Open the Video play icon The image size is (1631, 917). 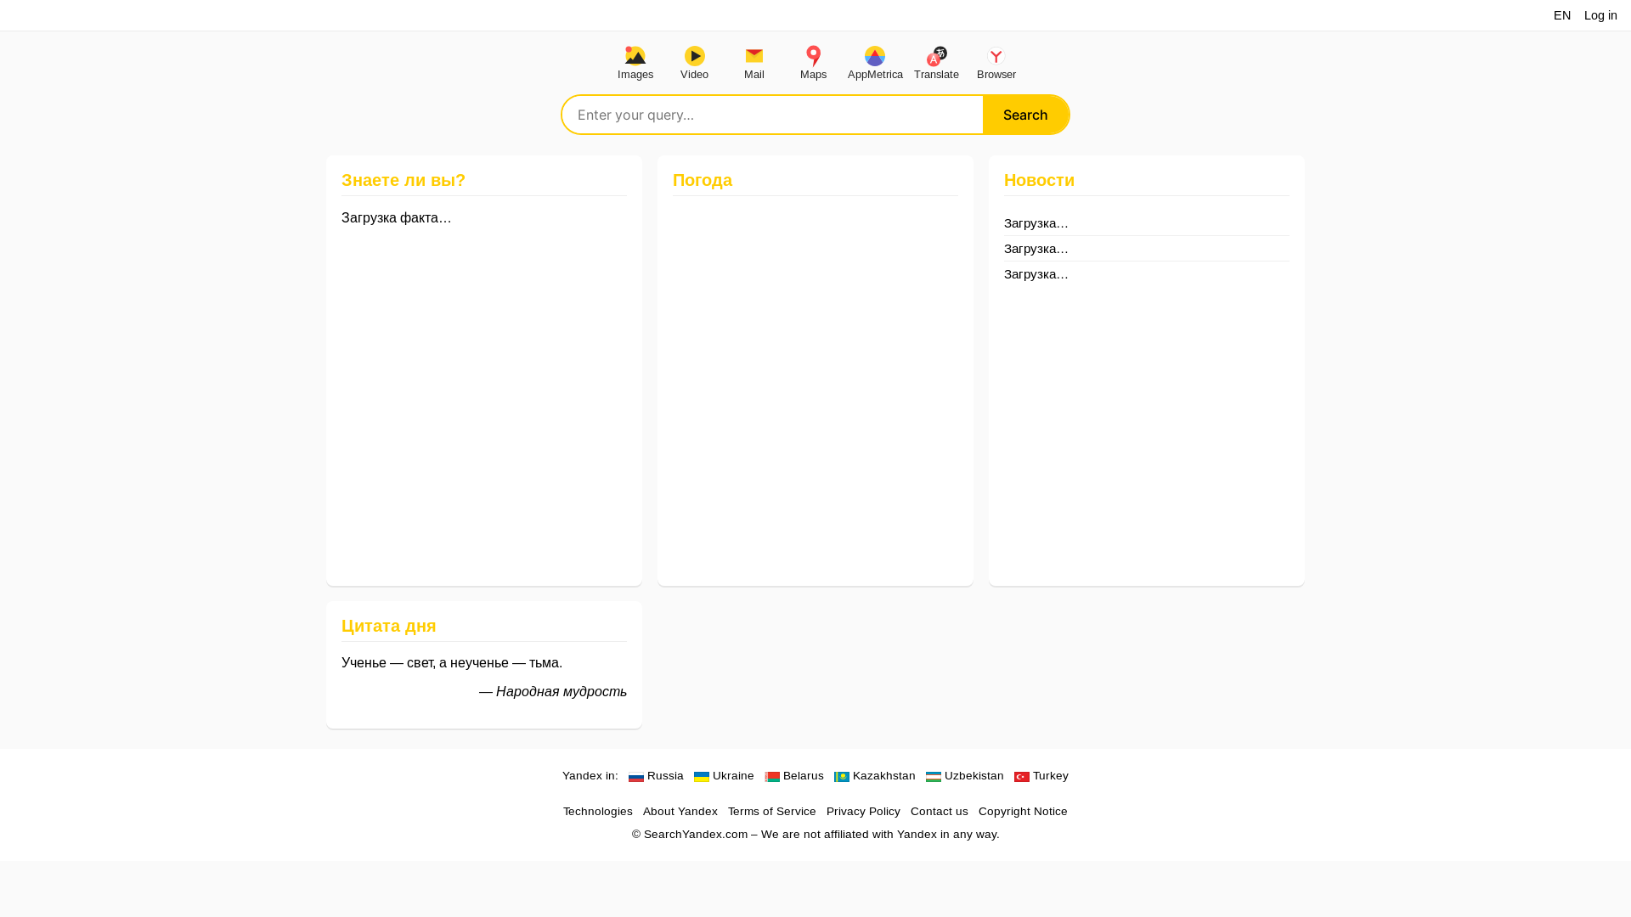coord(695,56)
